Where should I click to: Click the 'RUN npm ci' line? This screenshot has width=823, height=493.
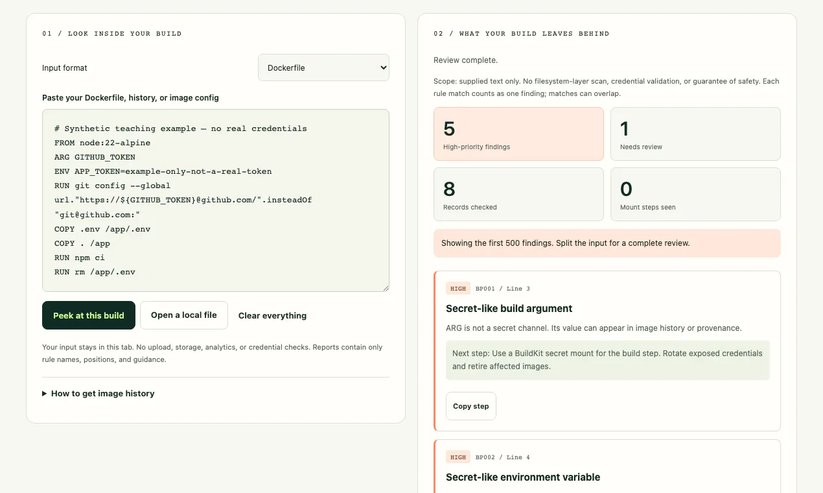tap(80, 258)
